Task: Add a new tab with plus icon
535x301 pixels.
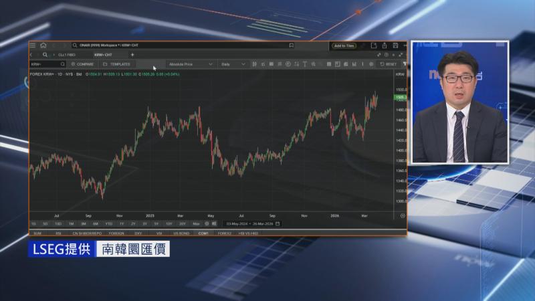Action: 132,55
